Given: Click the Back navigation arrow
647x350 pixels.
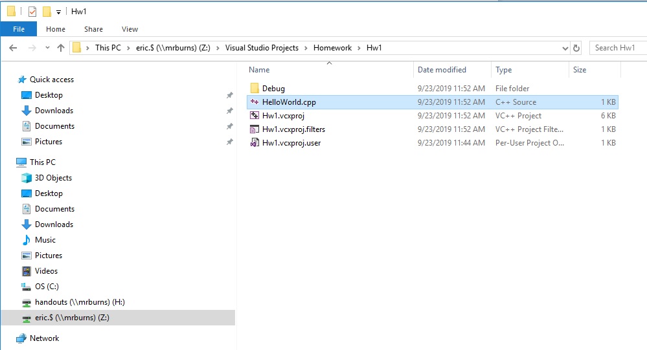Looking at the screenshot, I should point(13,48).
